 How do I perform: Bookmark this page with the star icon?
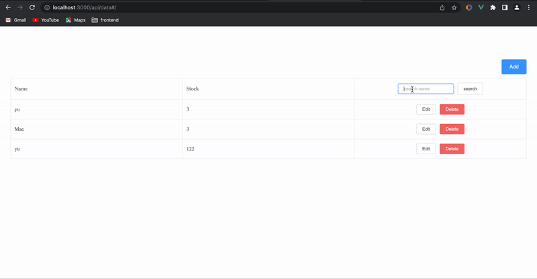(454, 7)
